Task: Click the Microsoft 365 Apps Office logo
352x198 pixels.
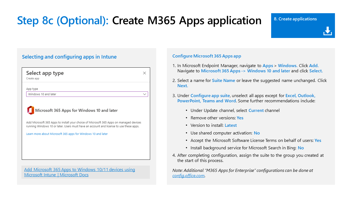Action: pos(31,110)
